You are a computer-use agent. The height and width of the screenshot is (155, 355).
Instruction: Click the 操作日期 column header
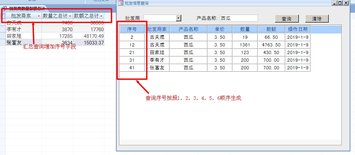298,29
